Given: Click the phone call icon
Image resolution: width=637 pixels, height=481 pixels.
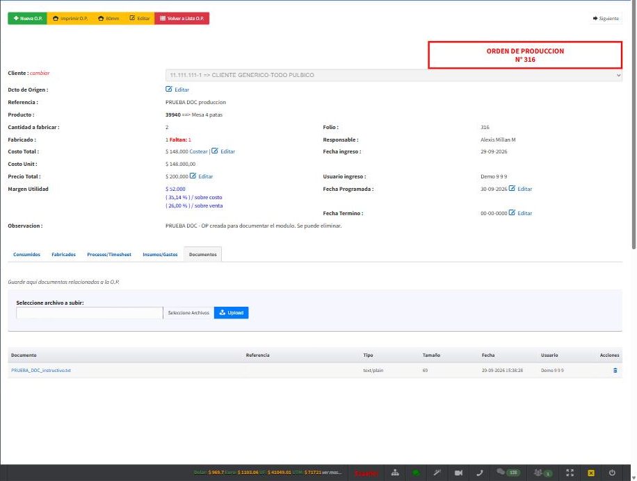Looking at the screenshot, I should [x=479, y=473].
